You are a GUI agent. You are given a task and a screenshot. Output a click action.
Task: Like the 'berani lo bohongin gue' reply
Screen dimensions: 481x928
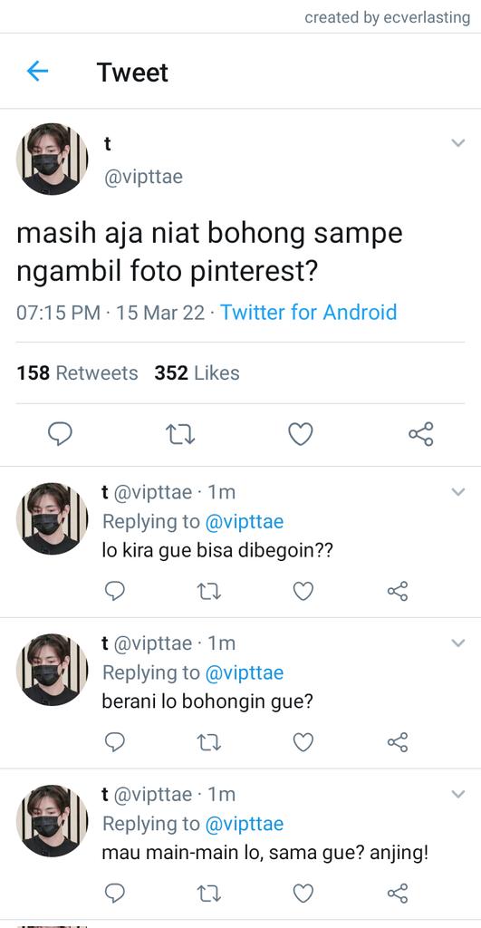[303, 741]
